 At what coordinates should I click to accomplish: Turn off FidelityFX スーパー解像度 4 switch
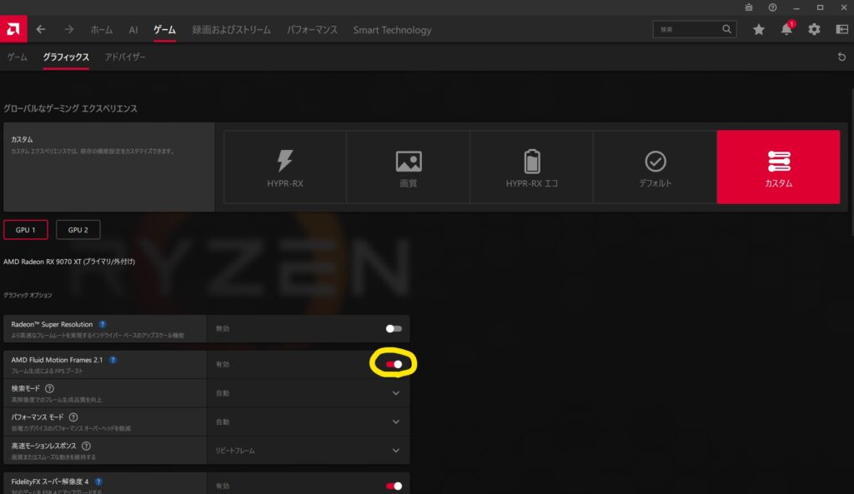click(x=394, y=486)
